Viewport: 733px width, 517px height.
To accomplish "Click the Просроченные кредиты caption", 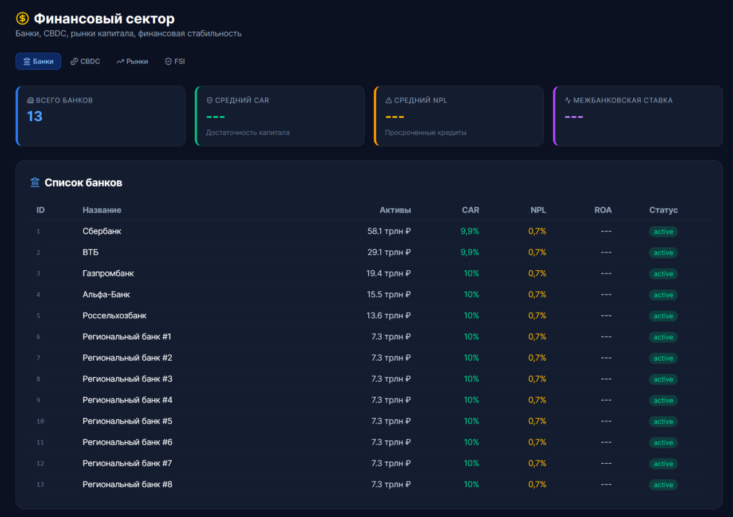I will [x=426, y=133].
